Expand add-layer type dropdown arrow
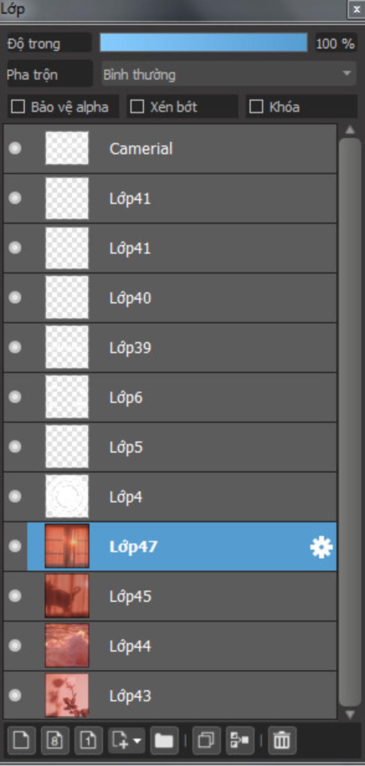The image size is (365, 766). 137,741
